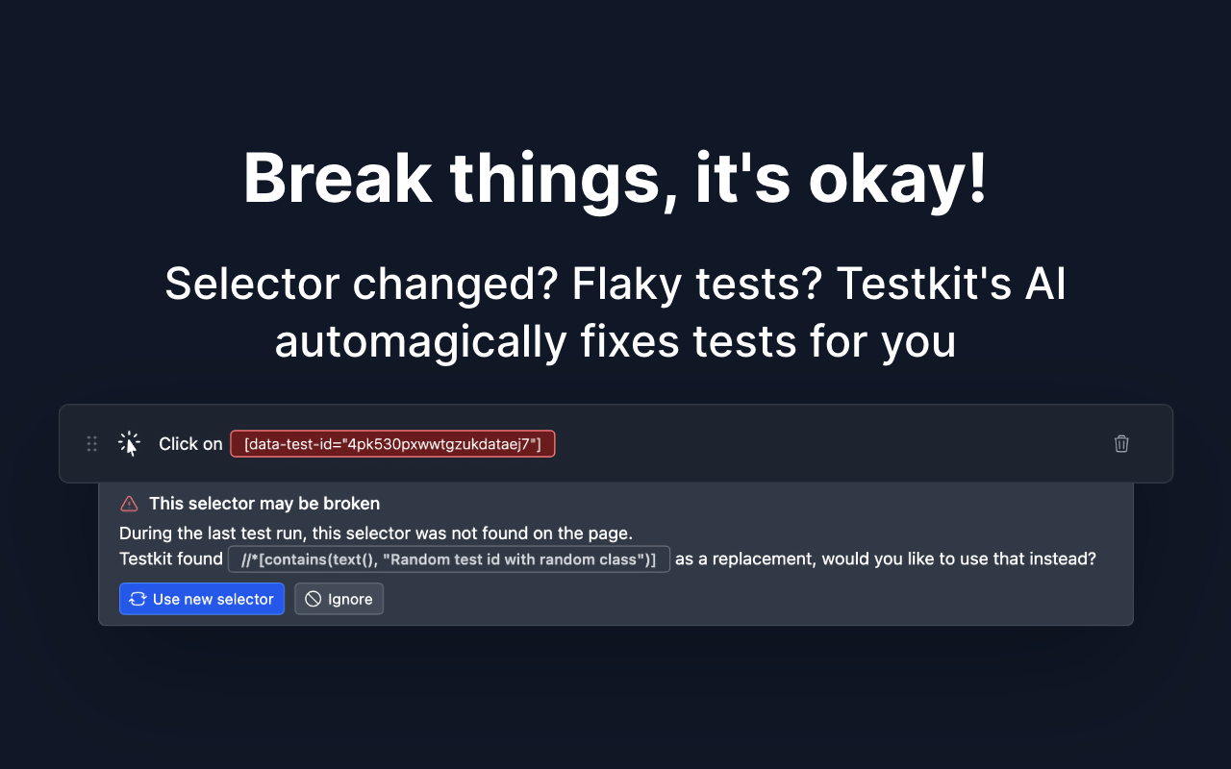The height and width of the screenshot is (769, 1231).
Task: Select the broken data-test-id selector chip
Action: point(392,443)
